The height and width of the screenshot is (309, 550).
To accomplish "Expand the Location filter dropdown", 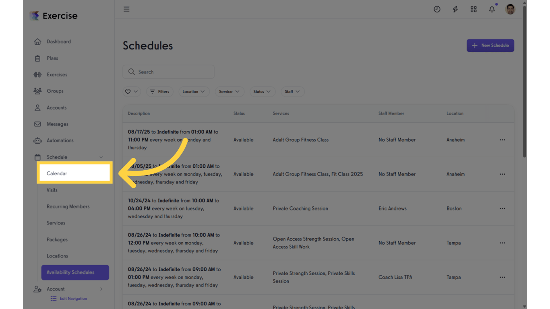I will pos(194,91).
